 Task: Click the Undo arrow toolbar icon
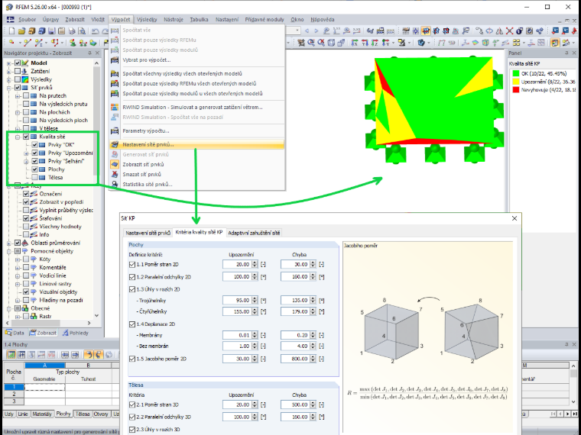point(96,31)
